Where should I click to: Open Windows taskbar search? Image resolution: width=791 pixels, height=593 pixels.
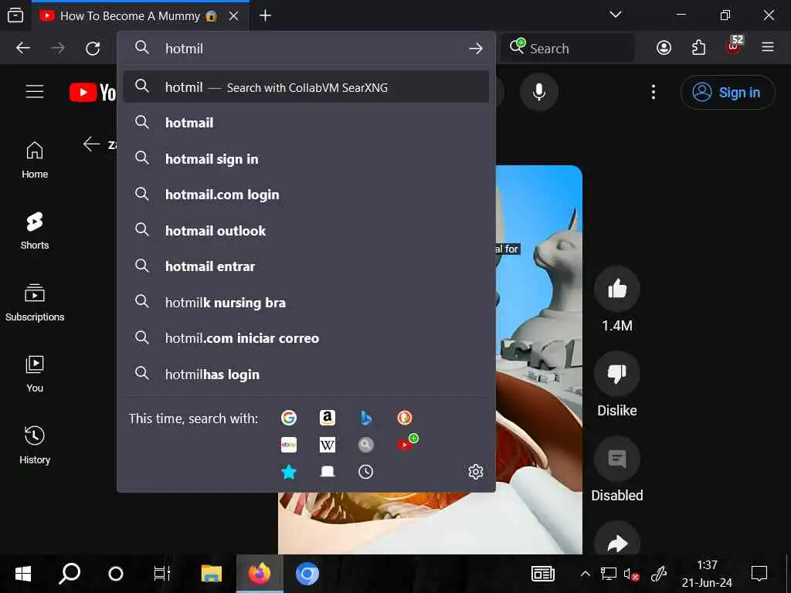click(x=70, y=574)
